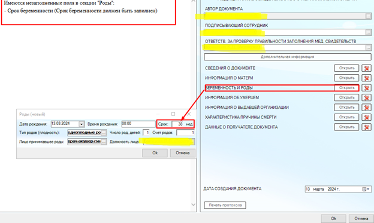Clear Характеристика причины смерти with red X
The image size is (374, 223).
(x=366, y=117)
